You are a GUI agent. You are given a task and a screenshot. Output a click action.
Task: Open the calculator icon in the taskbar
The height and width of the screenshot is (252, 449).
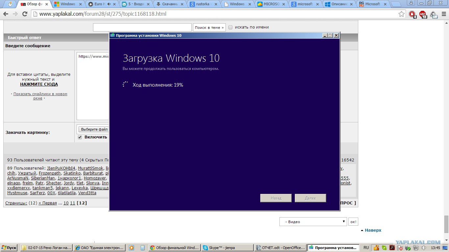coord(143,248)
